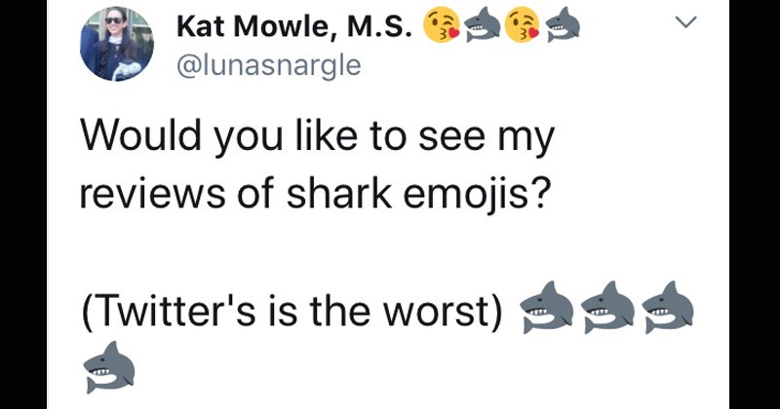The height and width of the screenshot is (409, 780).
Task: Click the @lunasnargle handle
Action: [268, 65]
